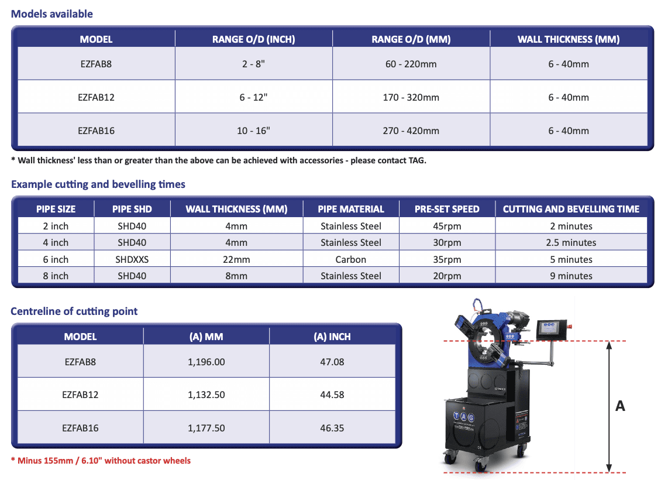Select the '8 inch' pipe size cell
The width and height of the screenshot is (668, 480).
point(56,276)
